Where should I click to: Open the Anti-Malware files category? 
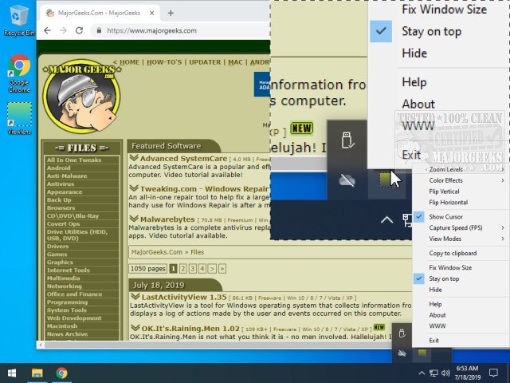click(67, 176)
